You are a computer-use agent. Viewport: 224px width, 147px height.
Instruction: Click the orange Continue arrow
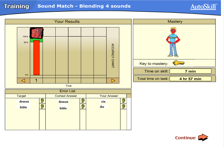coord(203,137)
